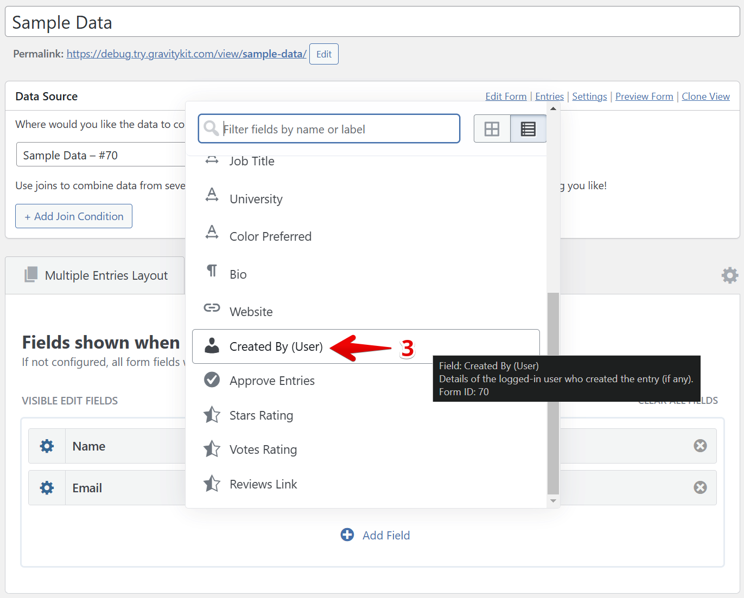Click the University text field icon
744x598 pixels.
[212, 195]
